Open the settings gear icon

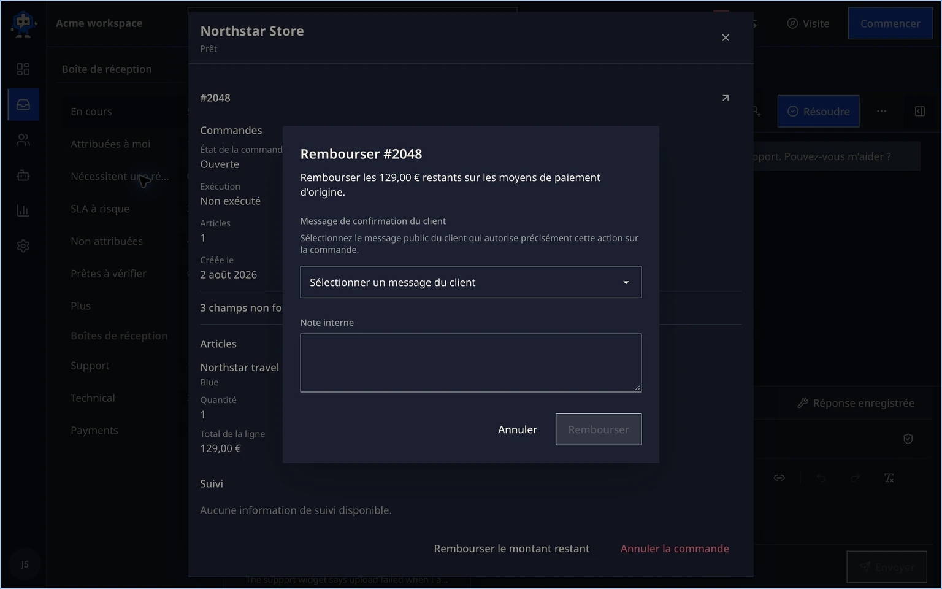[23, 246]
